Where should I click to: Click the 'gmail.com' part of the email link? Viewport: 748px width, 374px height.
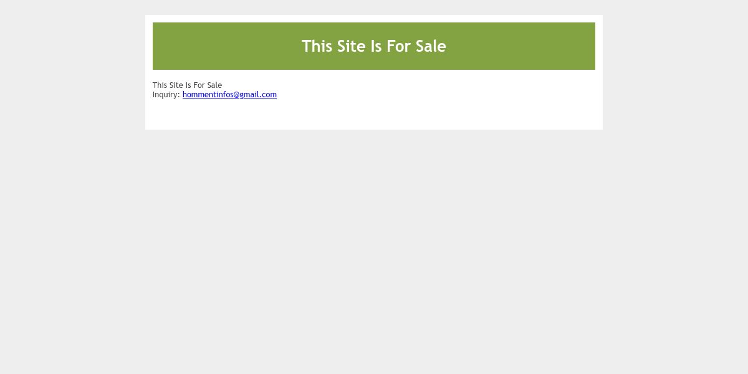259,95
